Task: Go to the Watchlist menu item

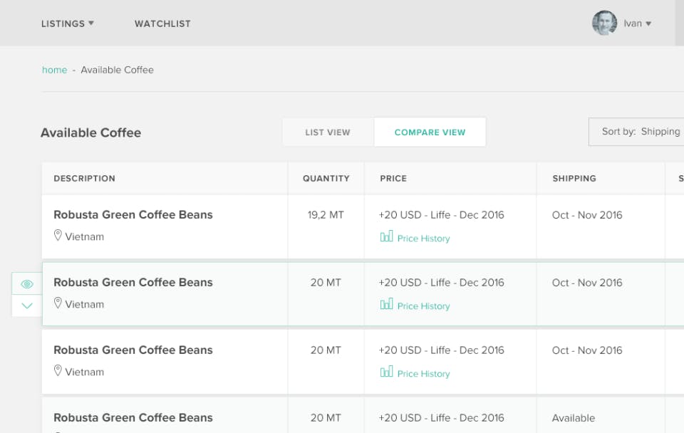Action: [162, 24]
